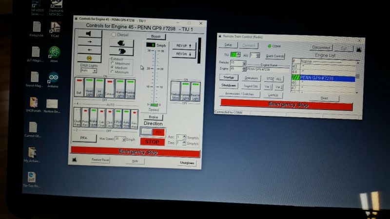The height and width of the screenshot is (219, 390).
Task: Toggle the Bell switch
Action: coord(79,87)
